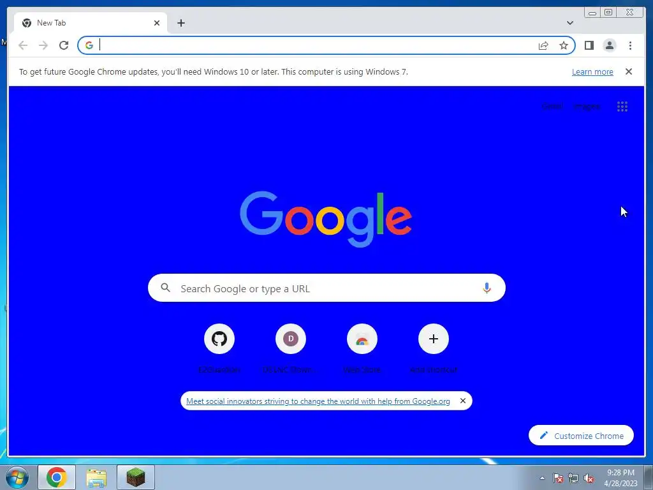Viewport: 653px width, 490px height.
Task: Click the magnifier icon in the search box
Action: point(165,288)
